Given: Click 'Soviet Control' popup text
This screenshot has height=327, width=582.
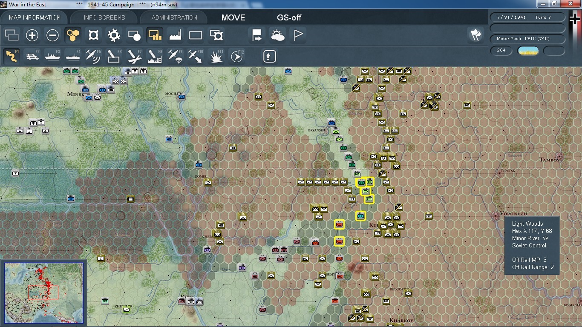Looking at the screenshot, I should (x=529, y=245).
